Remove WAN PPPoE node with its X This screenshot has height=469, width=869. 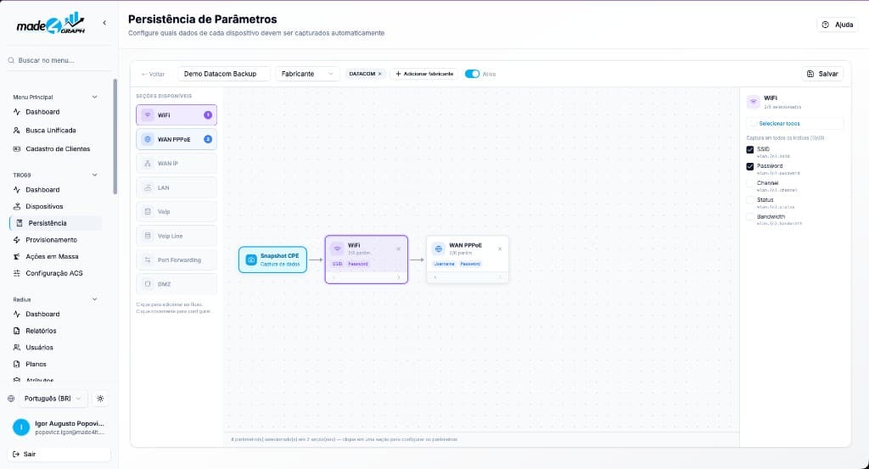click(x=499, y=249)
